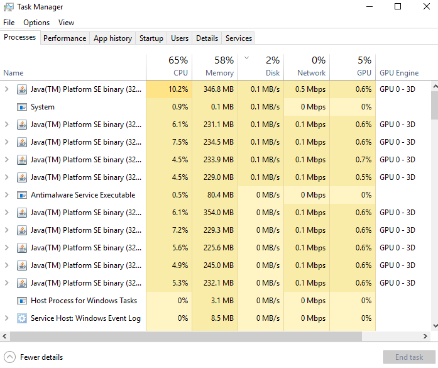This screenshot has width=438, height=368.
Task: Expand the Java process using 229.0 MB
Action: click(x=7, y=177)
